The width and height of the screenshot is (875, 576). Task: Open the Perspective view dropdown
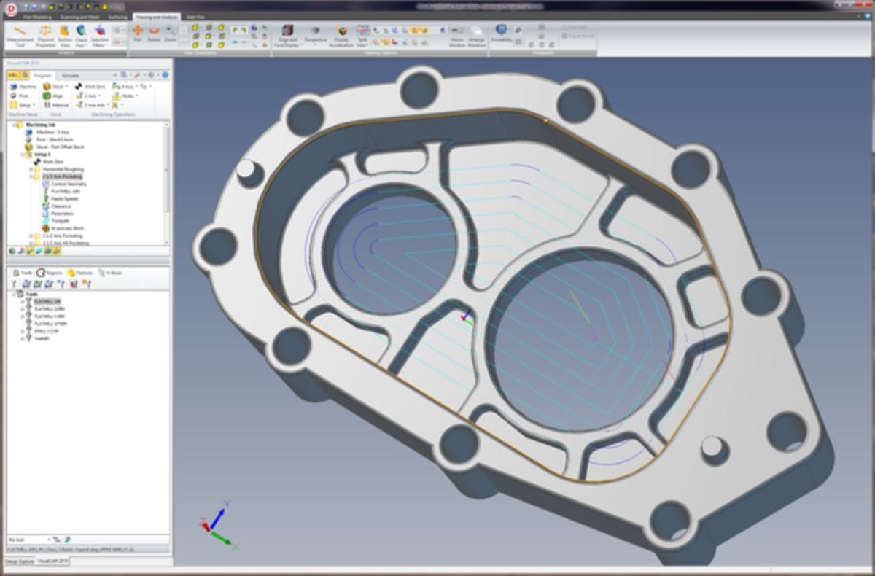315,36
